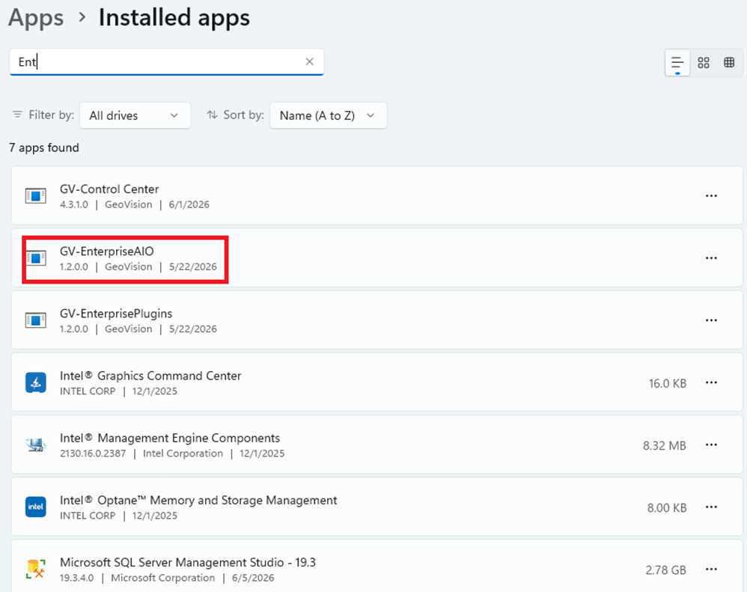
Task: Click the GV-EnterpriseAIO app icon
Action: pyautogui.click(x=36, y=257)
